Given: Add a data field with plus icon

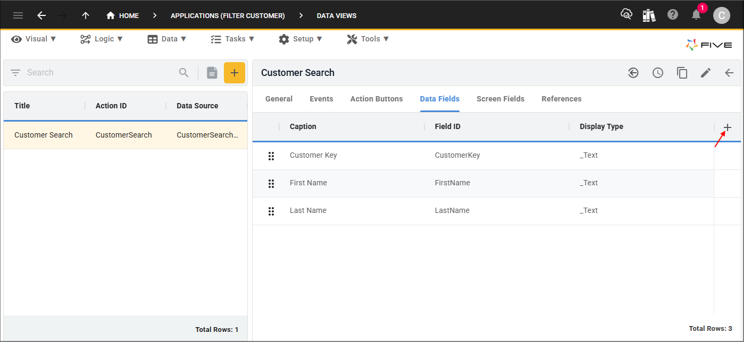Looking at the screenshot, I should click(x=728, y=127).
